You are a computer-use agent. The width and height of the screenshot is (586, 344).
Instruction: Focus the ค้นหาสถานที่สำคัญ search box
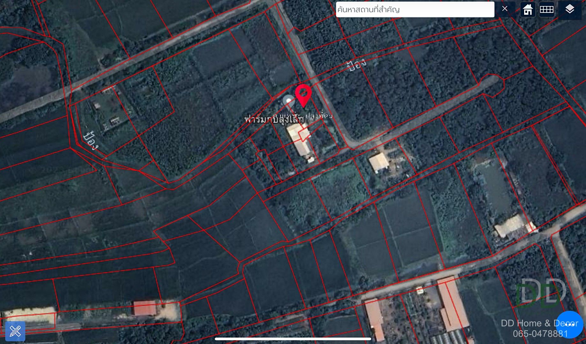coord(415,10)
